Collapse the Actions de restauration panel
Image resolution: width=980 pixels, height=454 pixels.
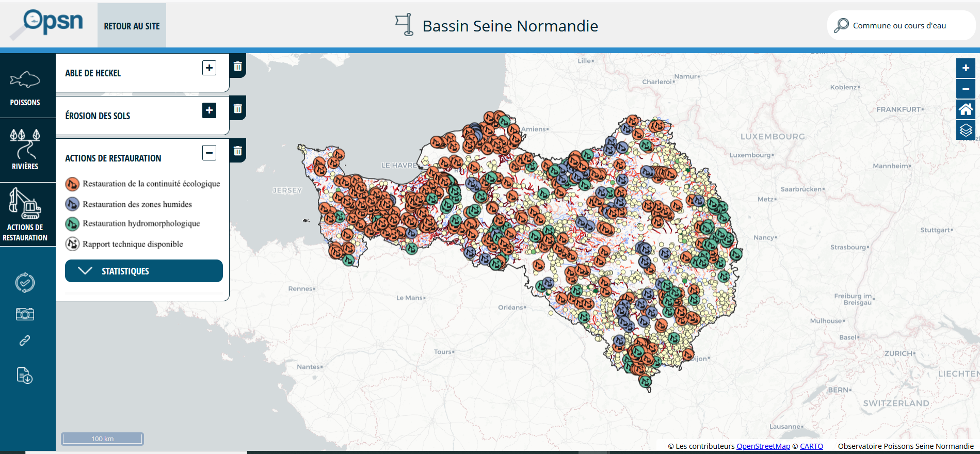click(x=209, y=153)
